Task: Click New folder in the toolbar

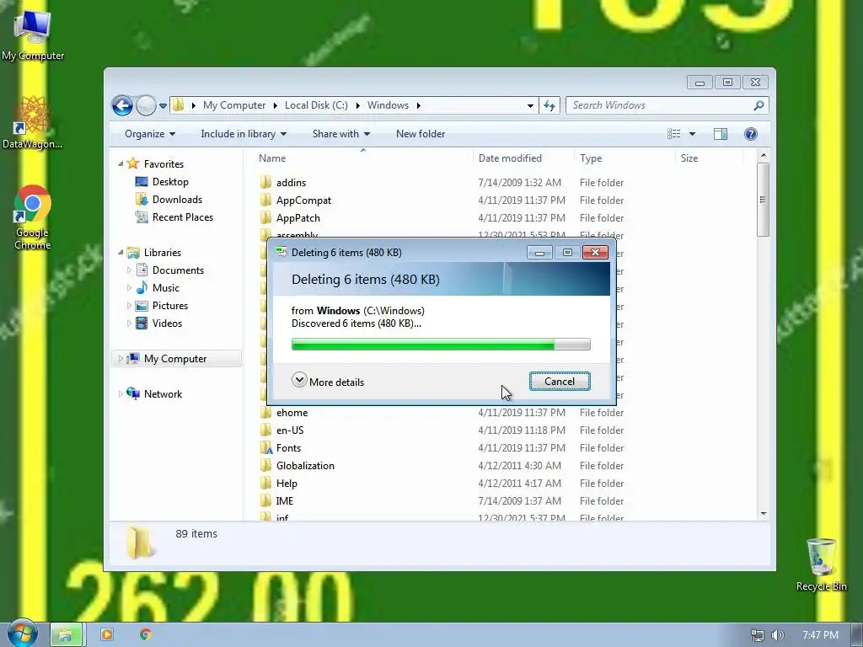Action: click(x=421, y=134)
